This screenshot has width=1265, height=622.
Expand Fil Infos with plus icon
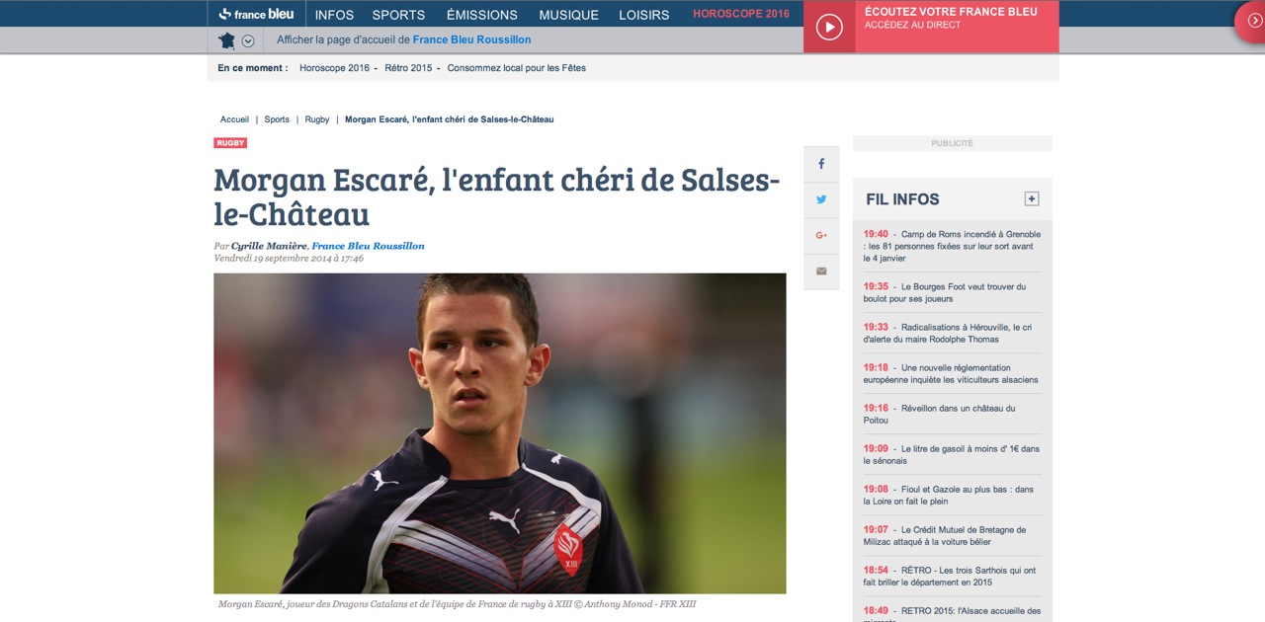tap(1032, 198)
